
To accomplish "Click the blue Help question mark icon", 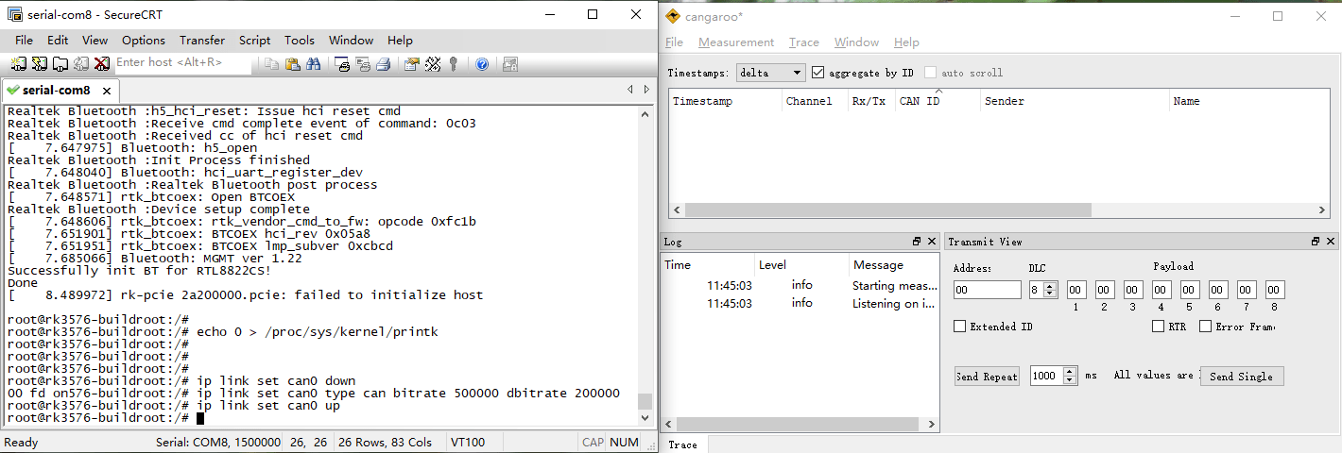I will [482, 64].
